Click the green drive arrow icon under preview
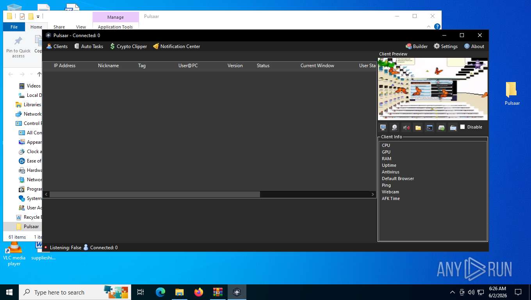 pyautogui.click(x=441, y=127)
